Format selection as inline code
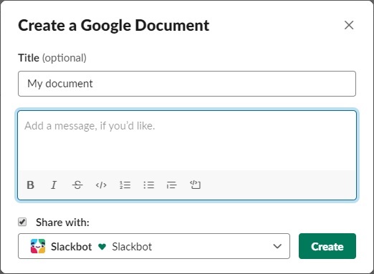This screenshot has height=274, width=374. tap(101, 185)
